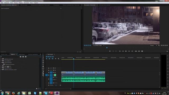Open Клип menu
Image resolution: width=169 pixels, height=95 pixels.
tap(12, 3)
